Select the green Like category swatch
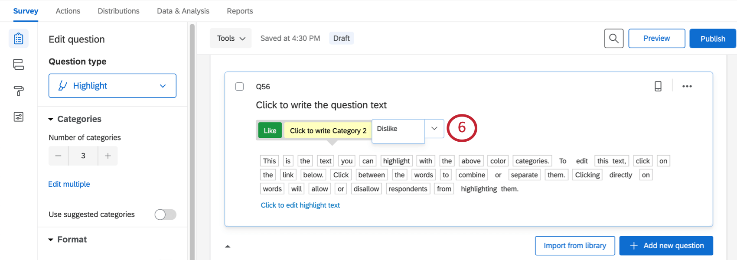The height and width of the screenshot is (260, 737). pos(270,130)
